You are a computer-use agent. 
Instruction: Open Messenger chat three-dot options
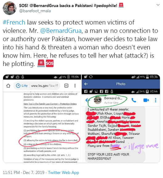156,100
